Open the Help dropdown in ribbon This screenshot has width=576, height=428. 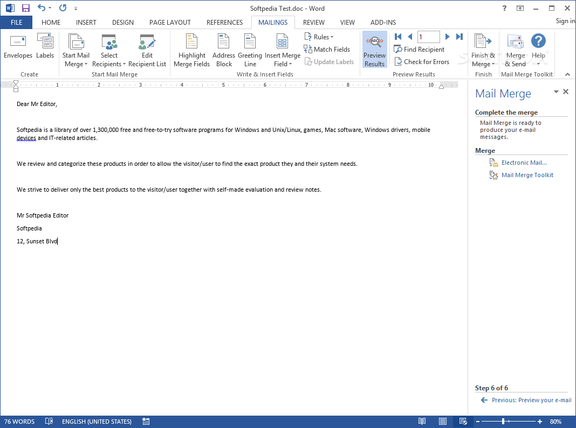[538, 50]
